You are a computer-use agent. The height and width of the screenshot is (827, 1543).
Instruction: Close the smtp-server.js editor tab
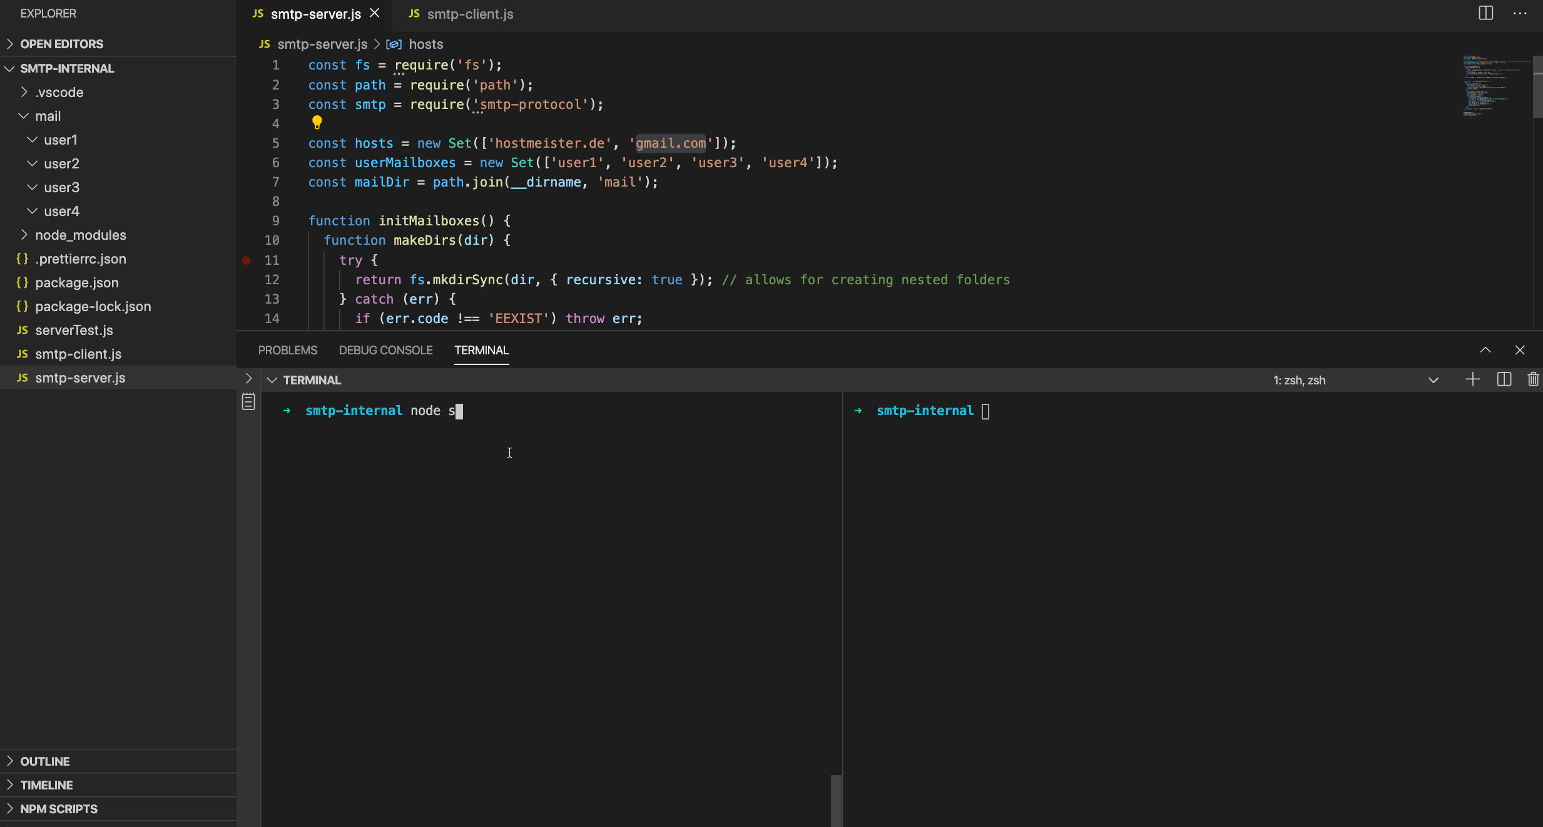coord(375,13)
